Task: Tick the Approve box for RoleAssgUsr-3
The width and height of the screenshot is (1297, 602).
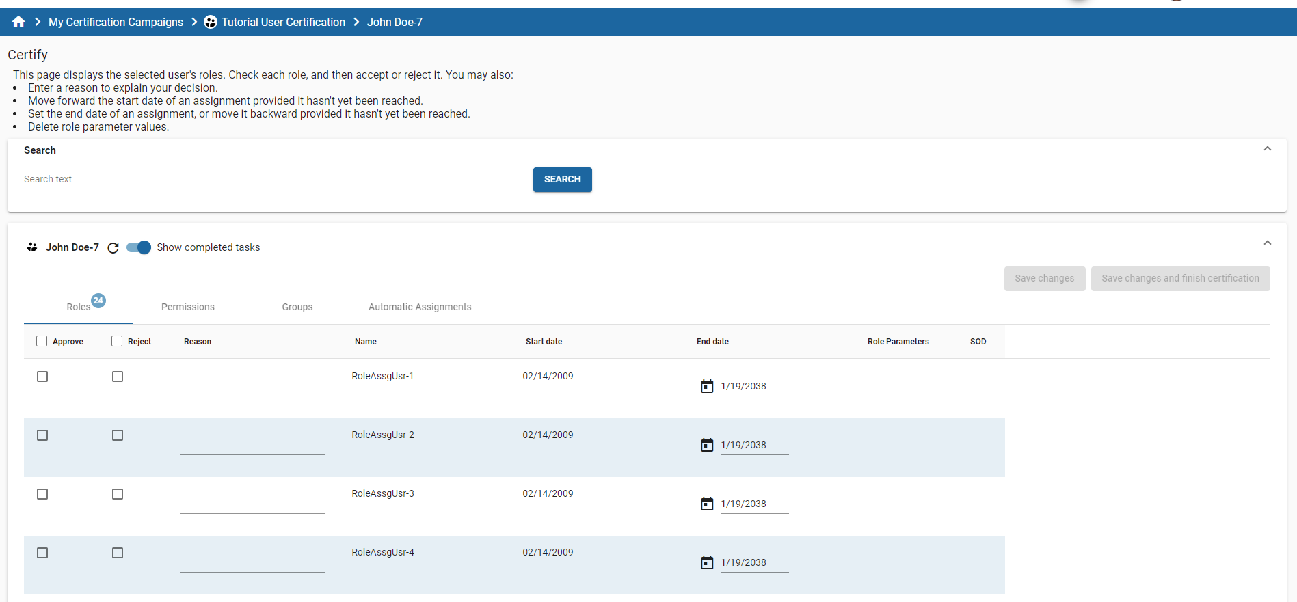Action: click(42, 494)
